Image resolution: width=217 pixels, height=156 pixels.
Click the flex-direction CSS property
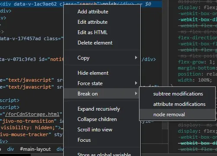[x=197, y=38]
